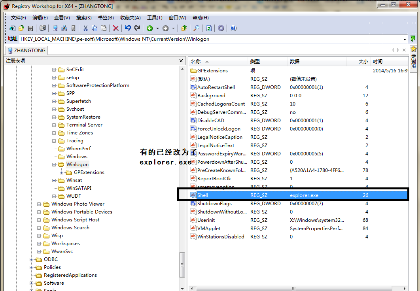Screen dimensions: 420x291
Task: Click the green go arrow beside address bar
Action: [413, 39]
